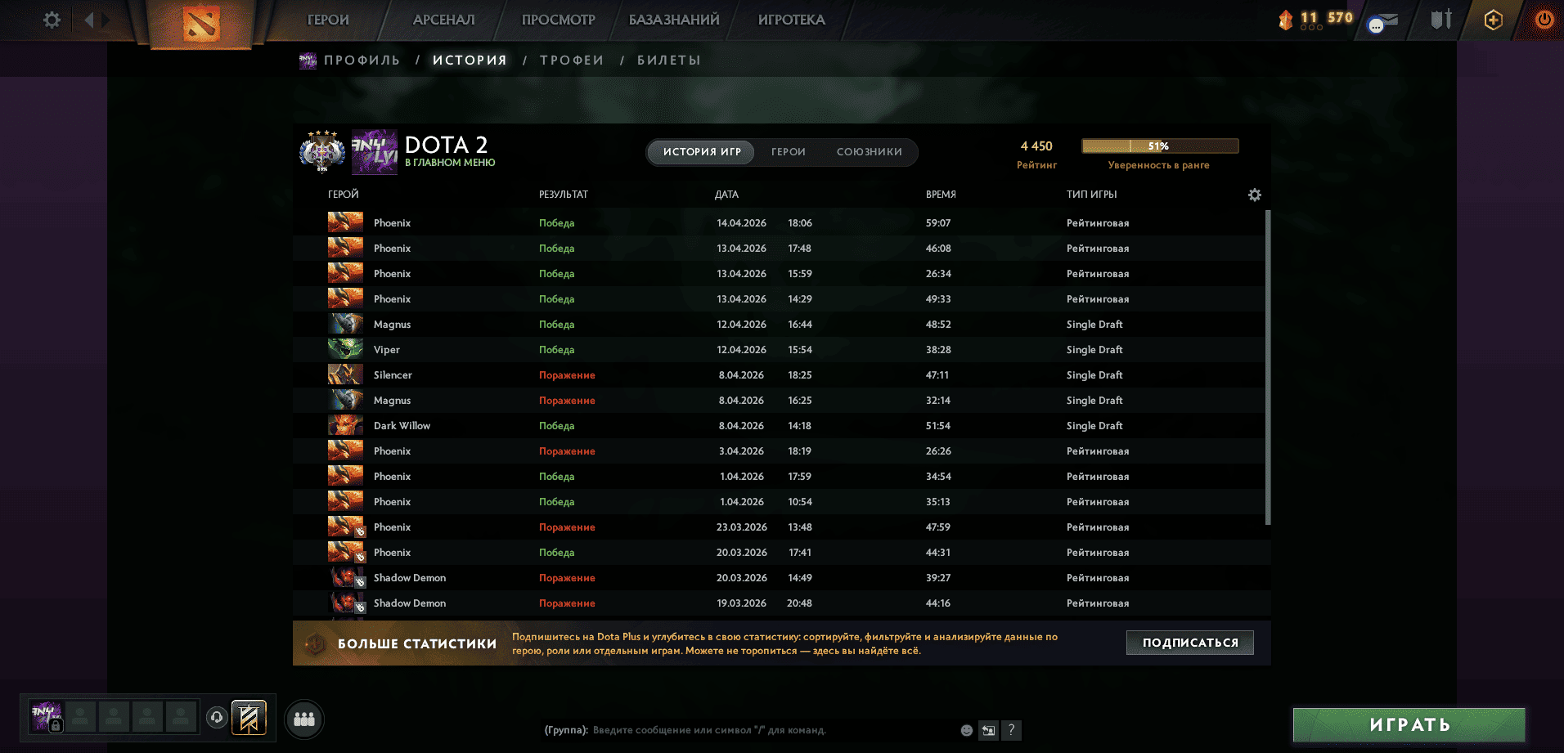The image size is (1564, 753).
Task: Switch to ПРОФИЛЬ tab
Action: click(362, 61)
